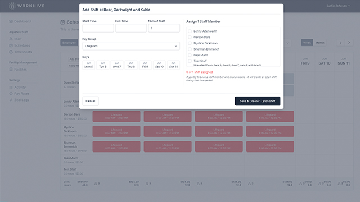Click SAT 10 column header
The image size is (360, 202).
pos(325,62)
